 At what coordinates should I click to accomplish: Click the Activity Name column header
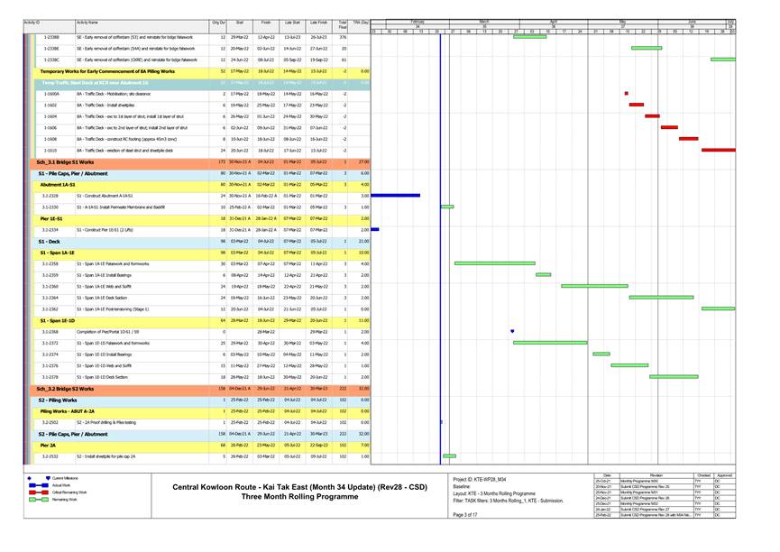(88, 22)
